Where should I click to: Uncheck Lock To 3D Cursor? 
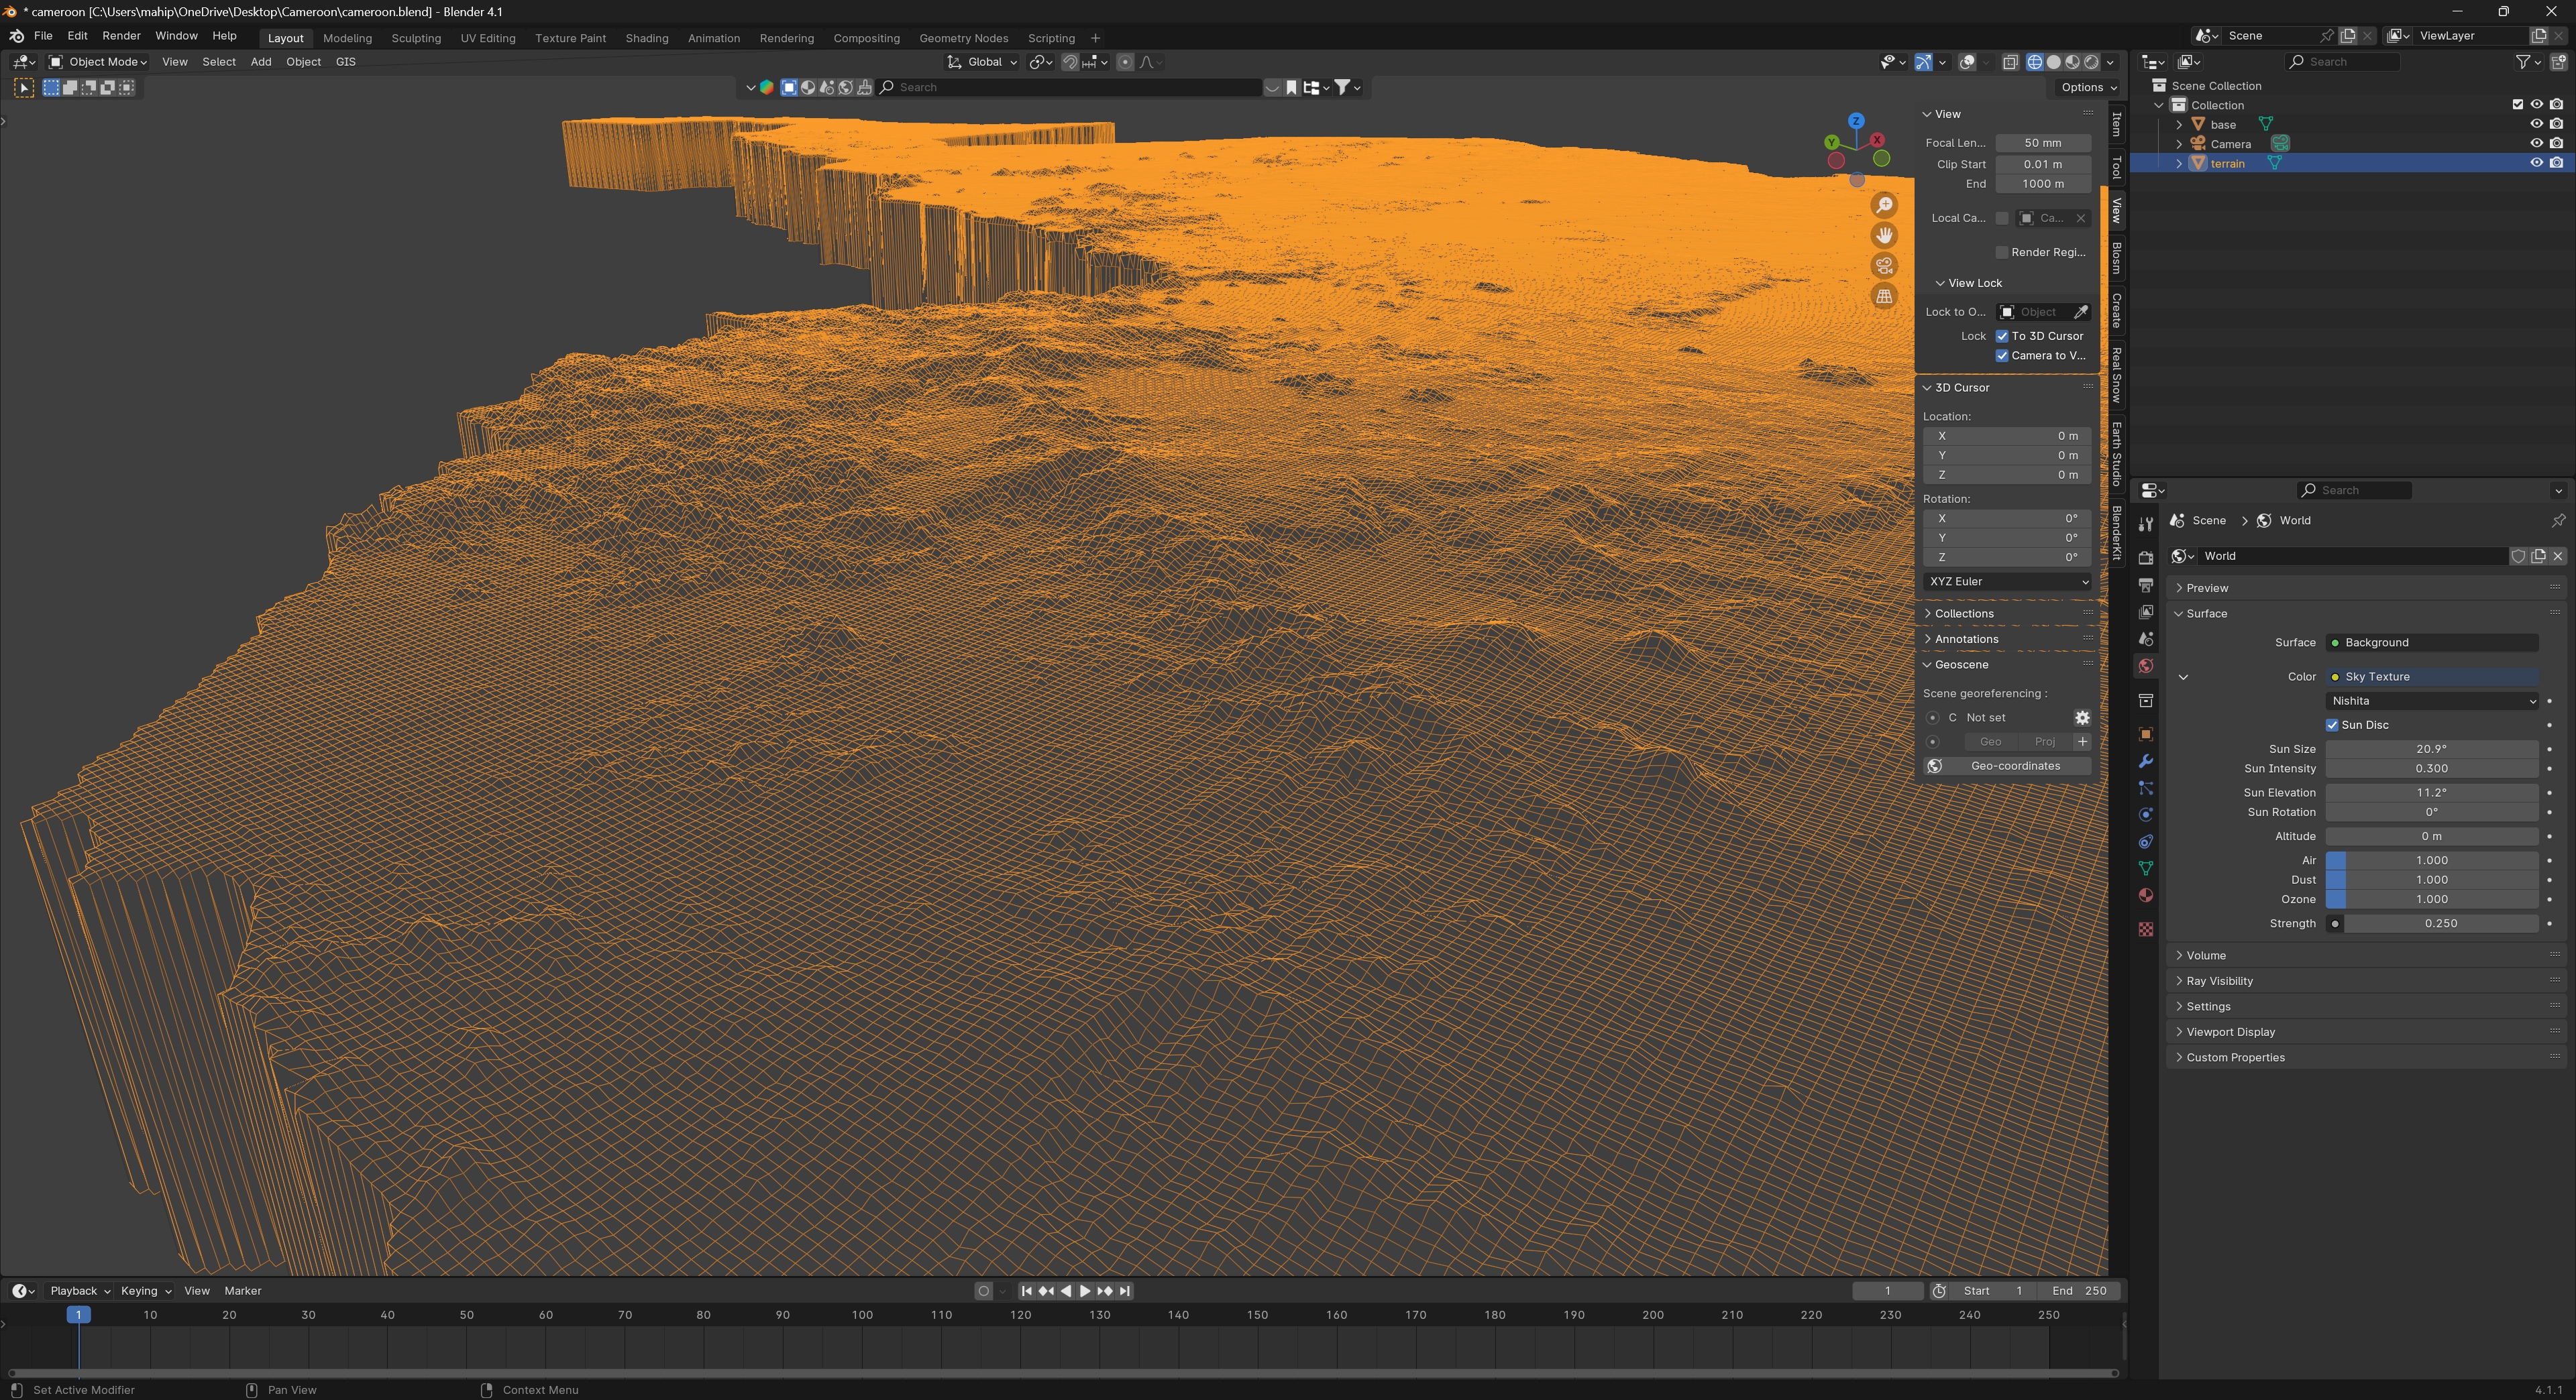(x=2002, y=337)
